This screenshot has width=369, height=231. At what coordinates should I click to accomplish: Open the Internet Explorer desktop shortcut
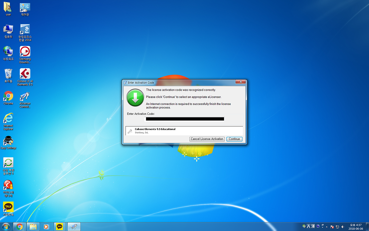pos(8,122)
